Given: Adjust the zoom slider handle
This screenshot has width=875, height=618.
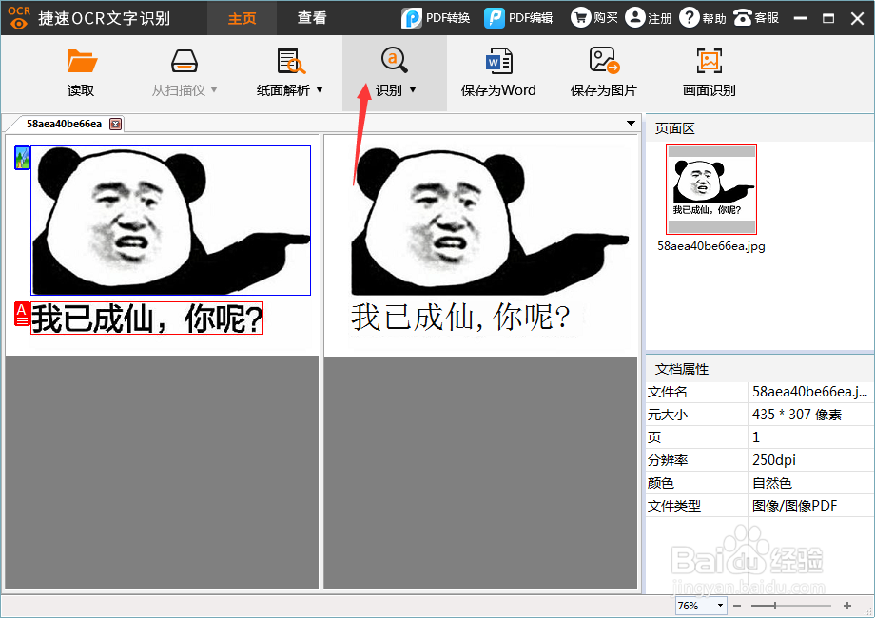Looking at the screenshot, I should pos(774,606).
